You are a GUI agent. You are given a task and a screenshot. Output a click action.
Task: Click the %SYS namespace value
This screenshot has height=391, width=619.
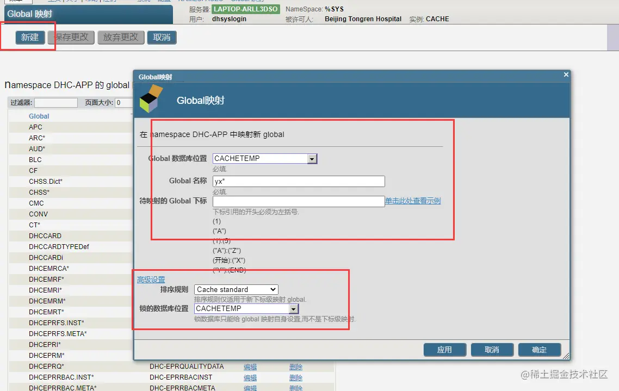click(x=334, y=9)
